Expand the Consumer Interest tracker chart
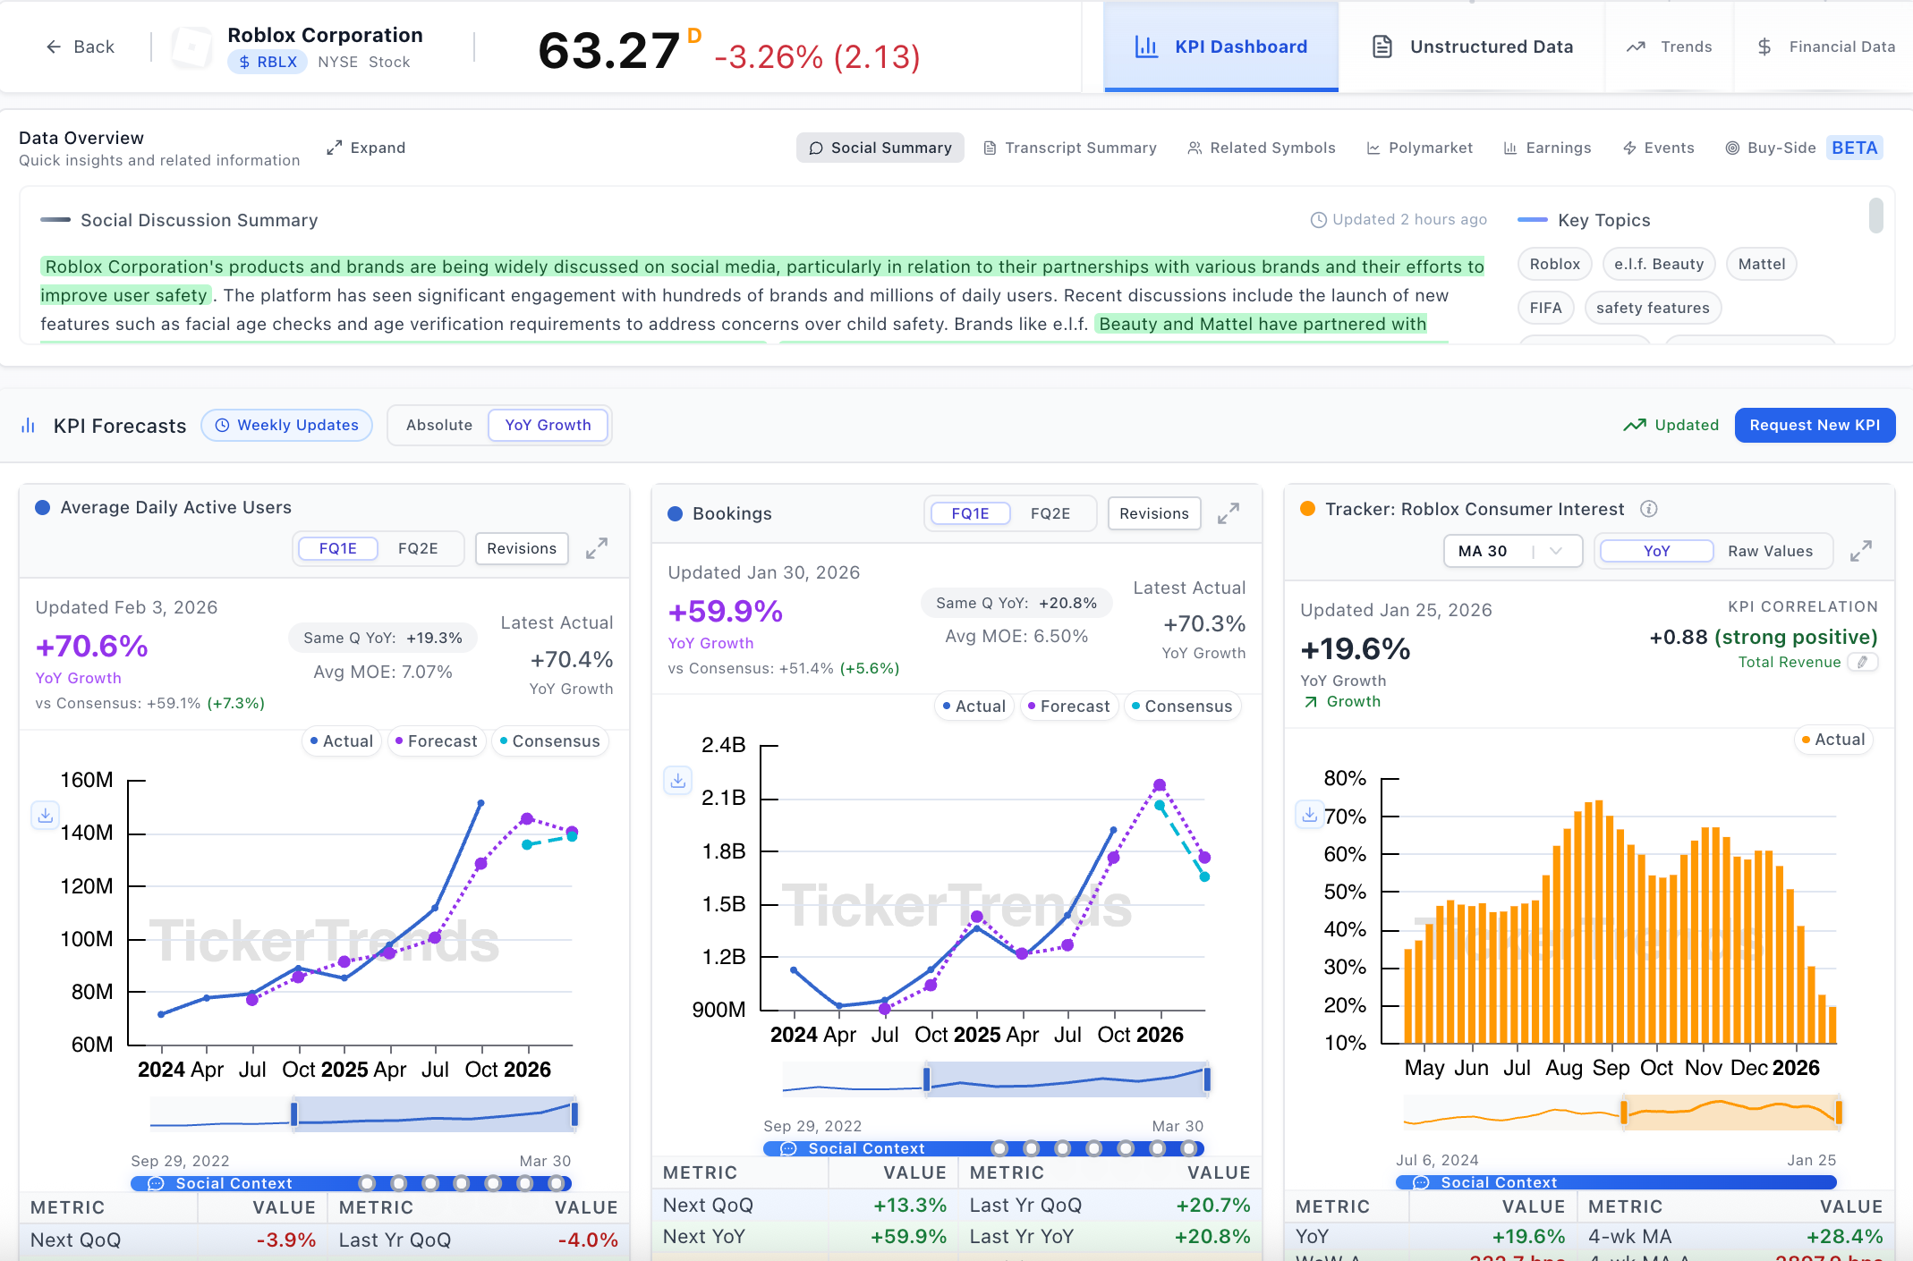Viewport: 1913px width, 1261px height. click(x=1861, y=551)
